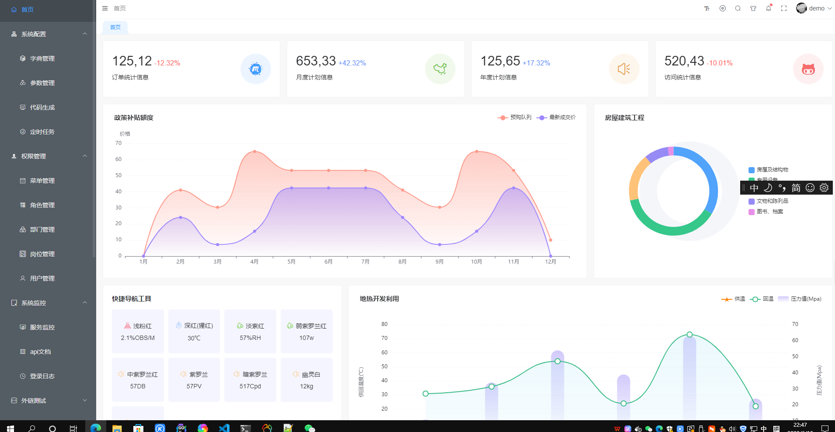Open the font size icon in header
Image resolution: width=835 pixels, height=432 pixels.
[707, 8]
